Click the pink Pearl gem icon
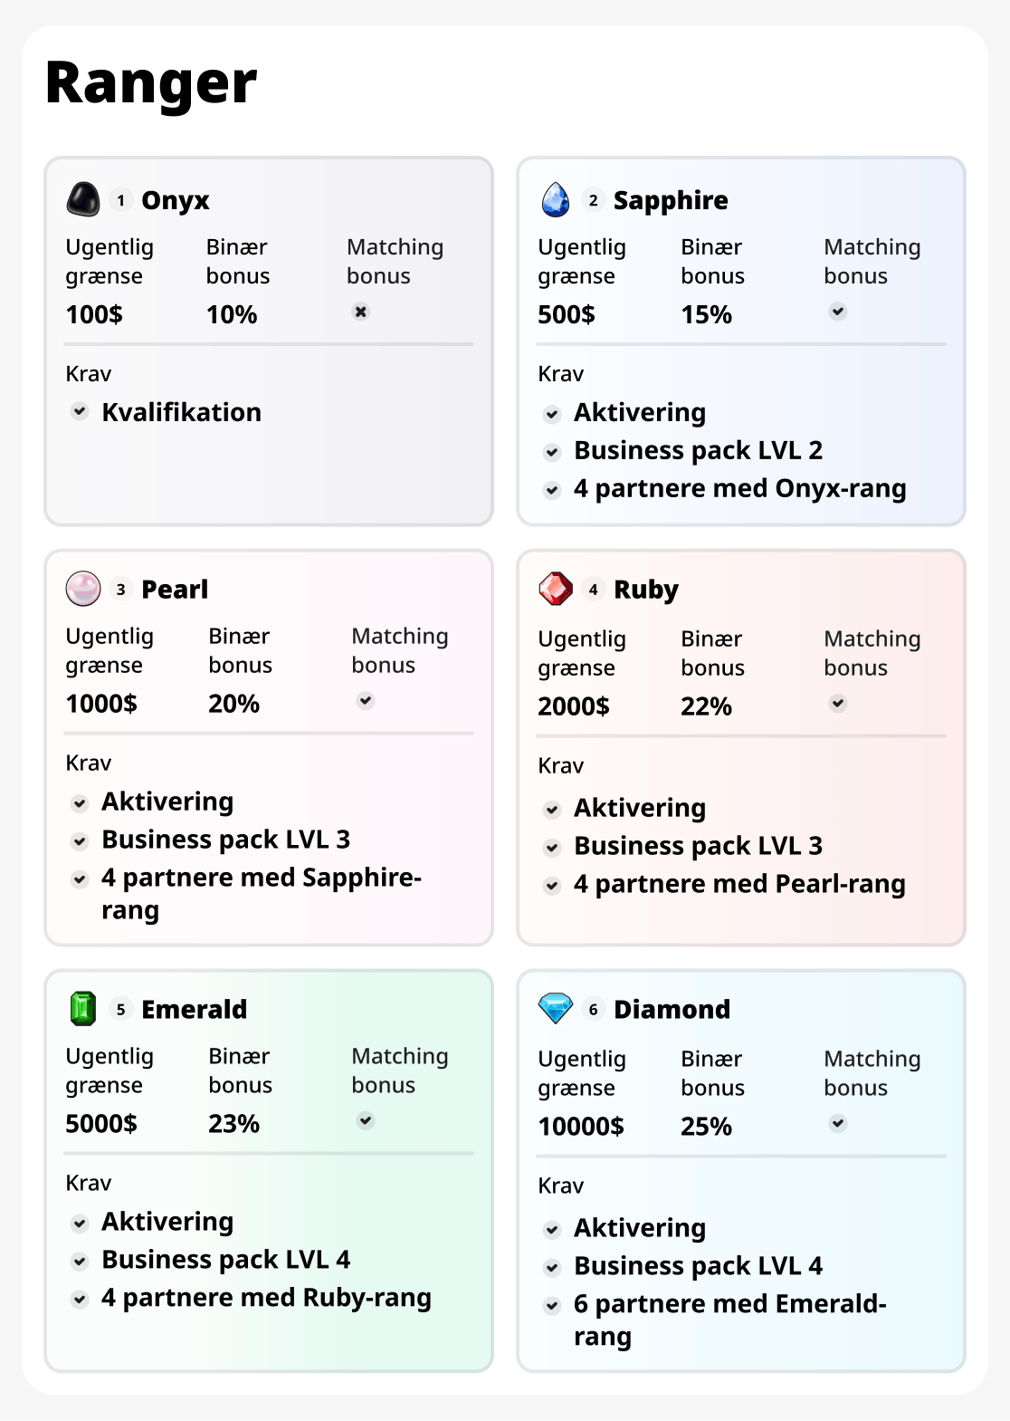1010x1421 pixels. [x=83, y=589]
